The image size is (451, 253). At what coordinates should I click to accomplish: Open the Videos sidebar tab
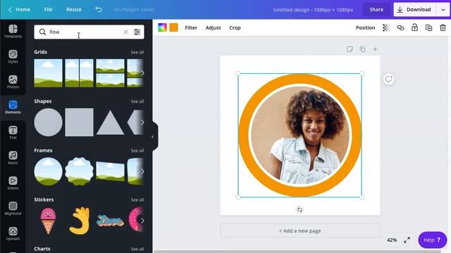(13, 183)
